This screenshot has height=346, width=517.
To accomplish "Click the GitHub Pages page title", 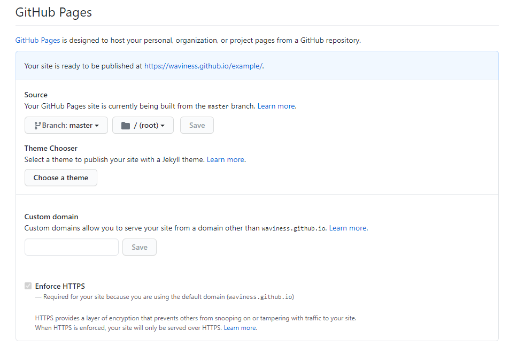I will [53, 12].
